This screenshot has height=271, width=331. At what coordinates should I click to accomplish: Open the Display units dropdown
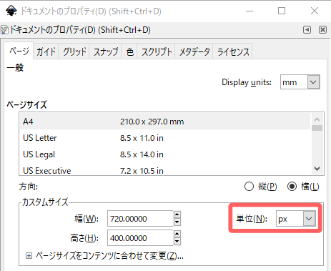[300, 82]
